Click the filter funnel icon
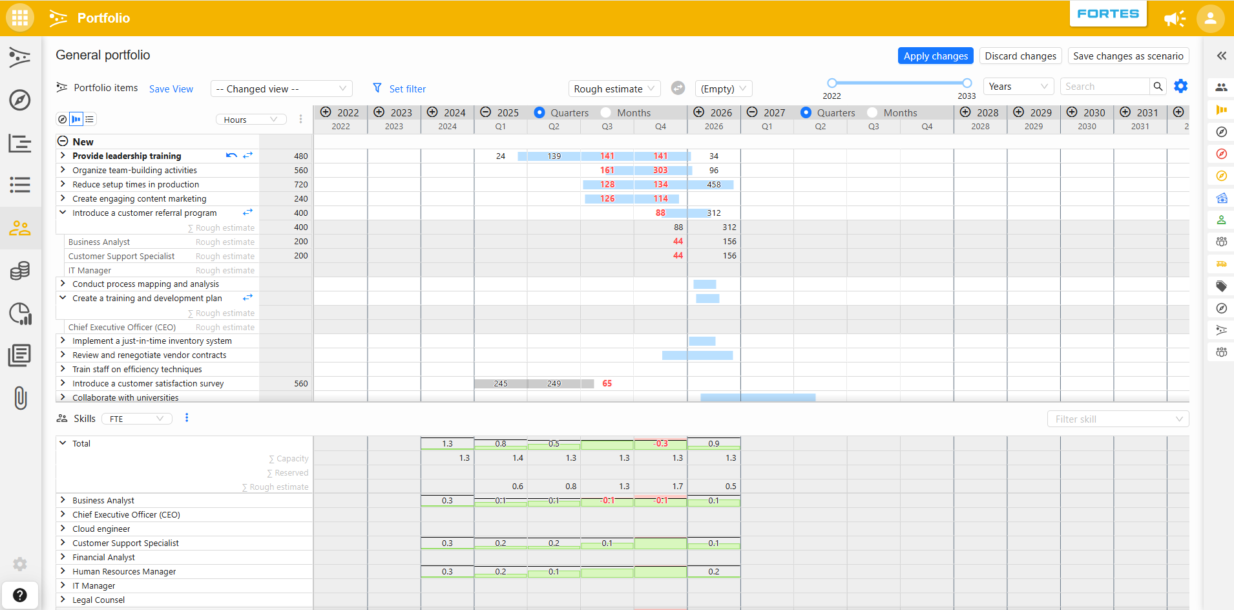 click(x=377, y=88)
